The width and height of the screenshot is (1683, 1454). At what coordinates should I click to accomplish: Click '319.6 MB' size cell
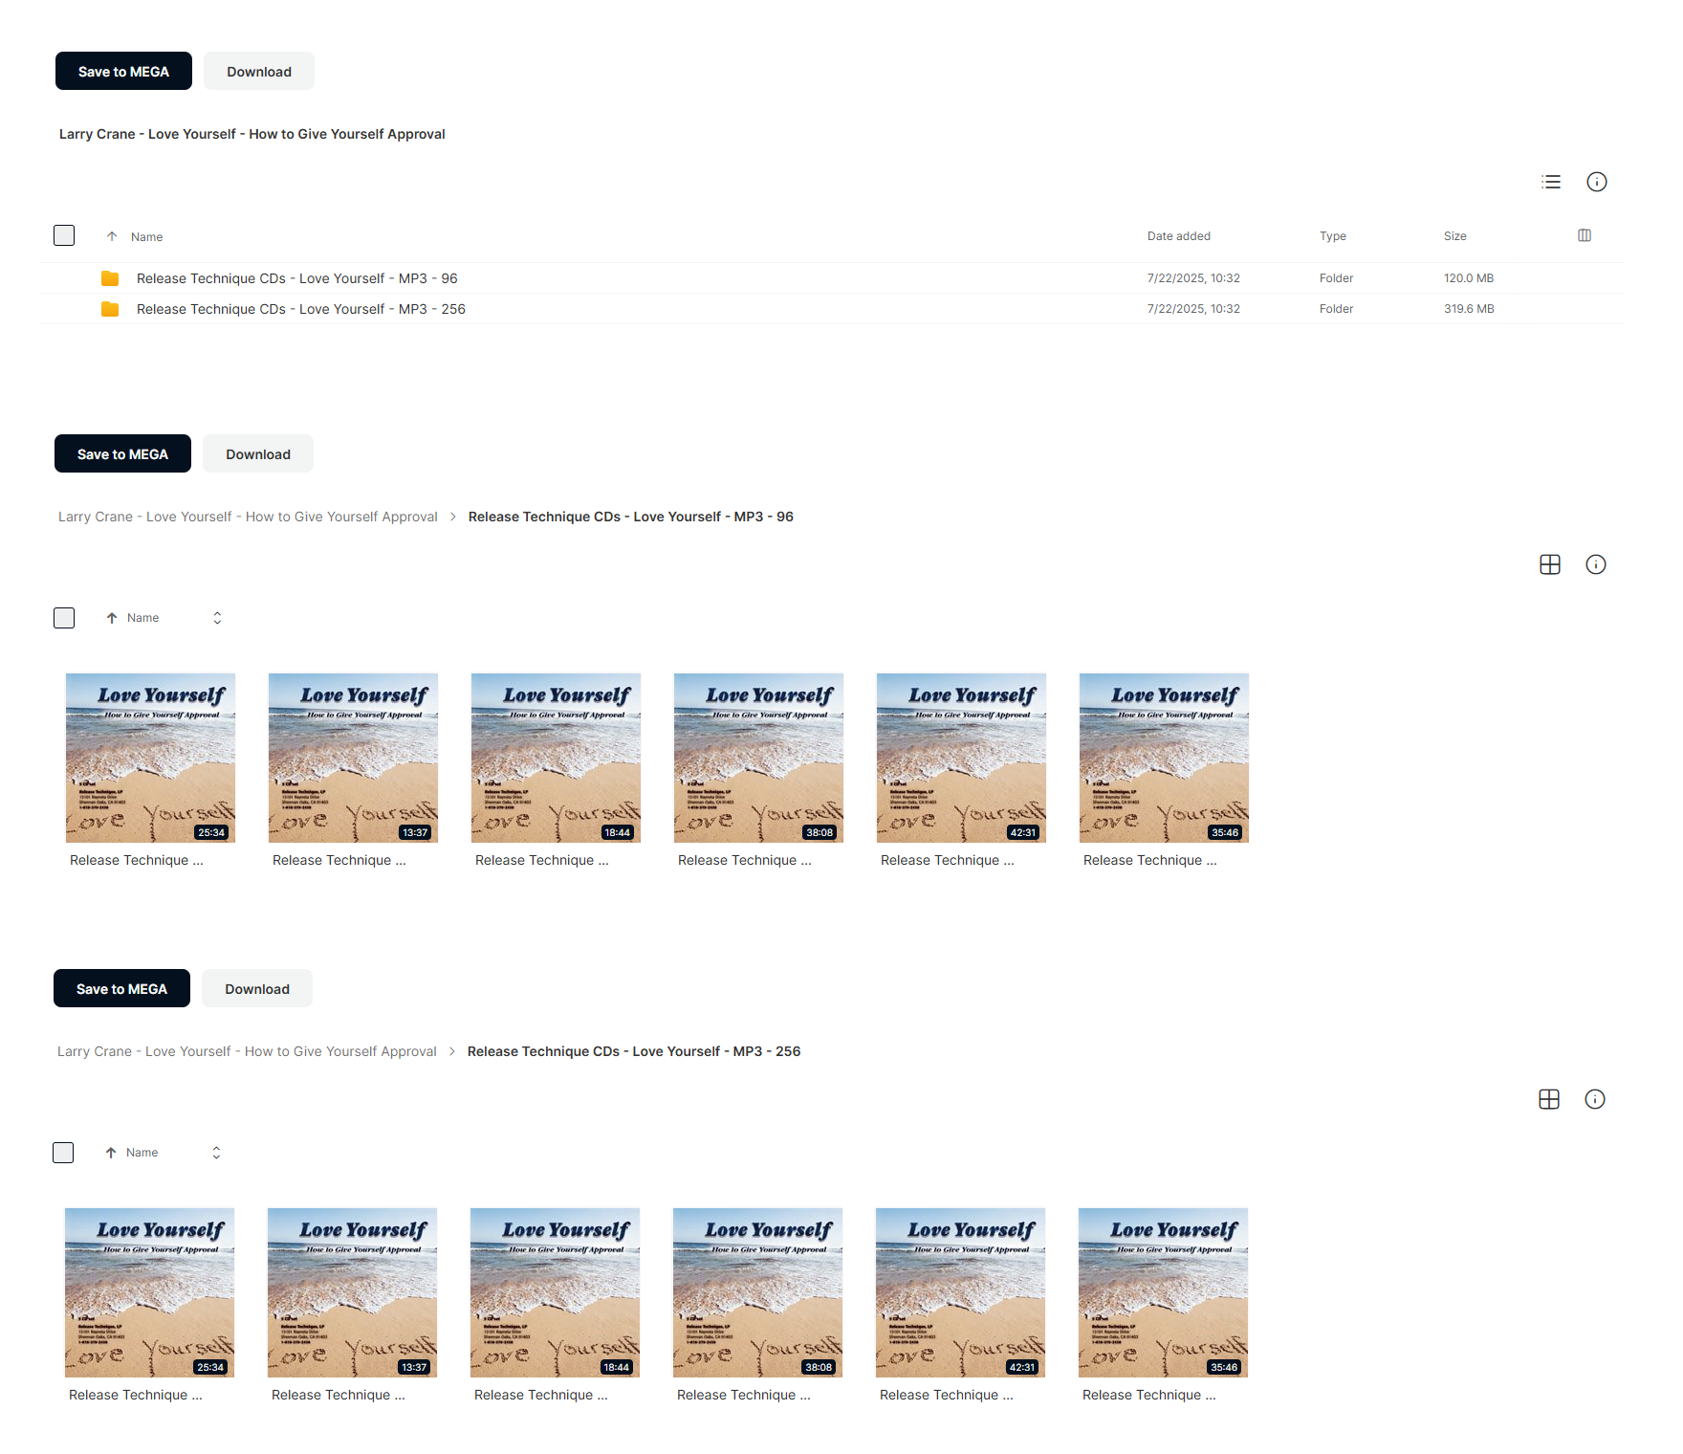pyautogui.click(x=1469, y=309)
